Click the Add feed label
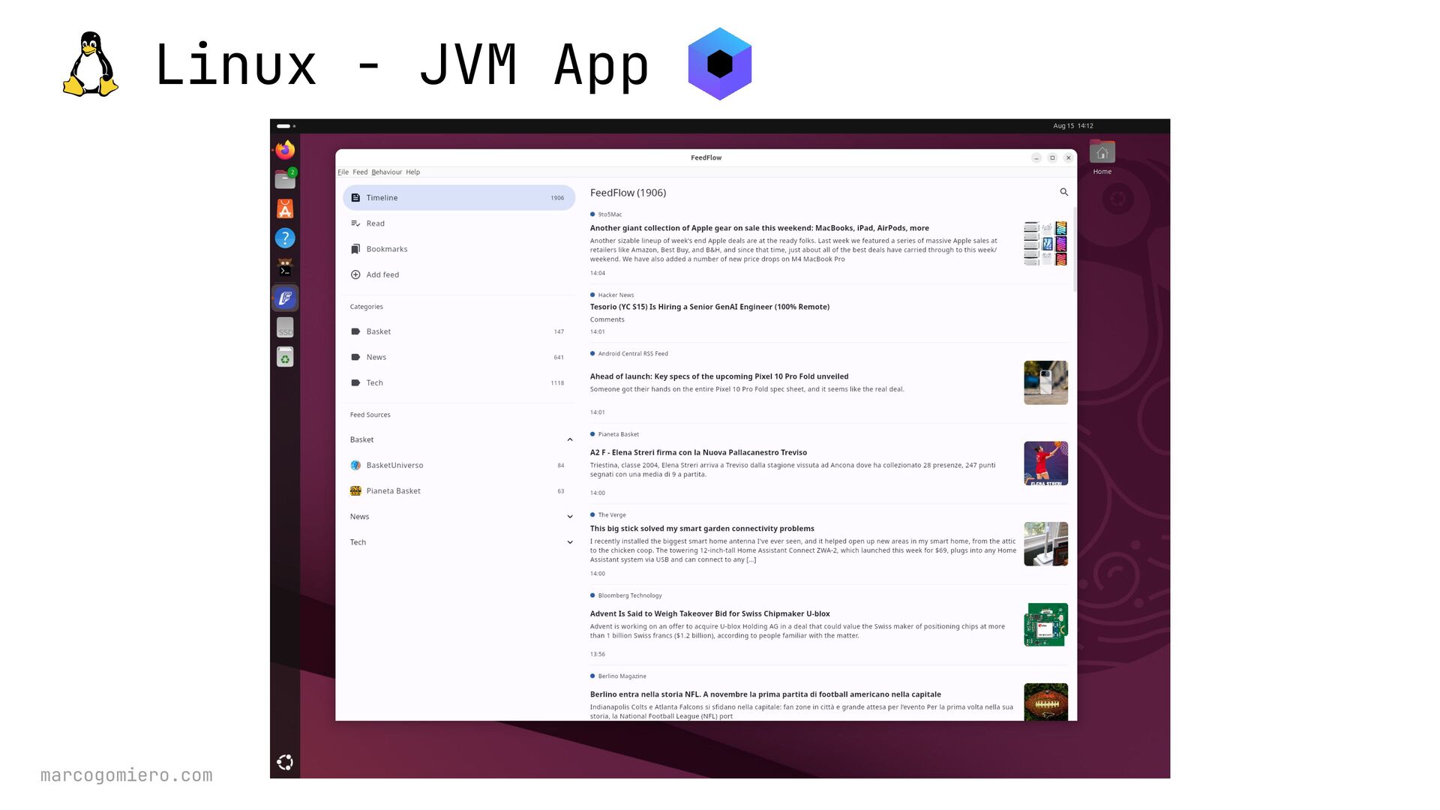Screen dimensions: 1440x810 tap(382, 275)
